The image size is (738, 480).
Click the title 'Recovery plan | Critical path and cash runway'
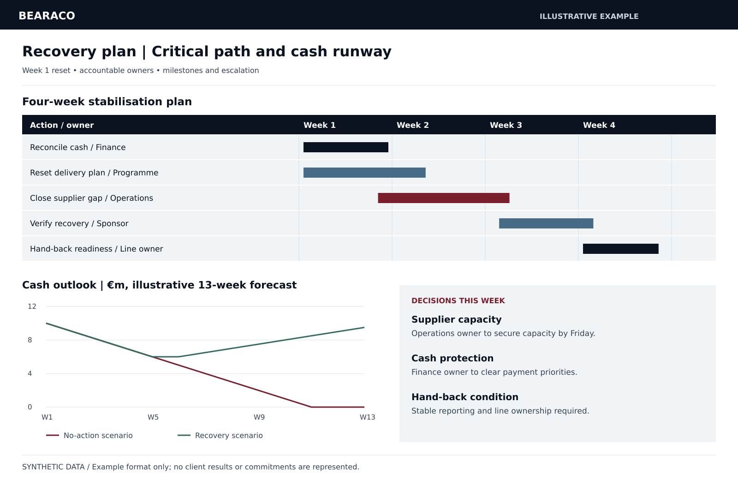207,51
